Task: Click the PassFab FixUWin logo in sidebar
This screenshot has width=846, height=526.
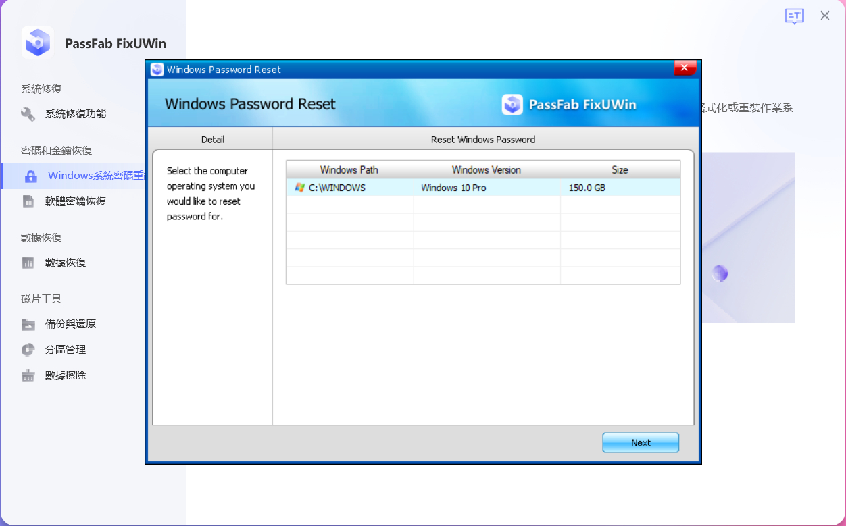Action: [x=37, y=43]
